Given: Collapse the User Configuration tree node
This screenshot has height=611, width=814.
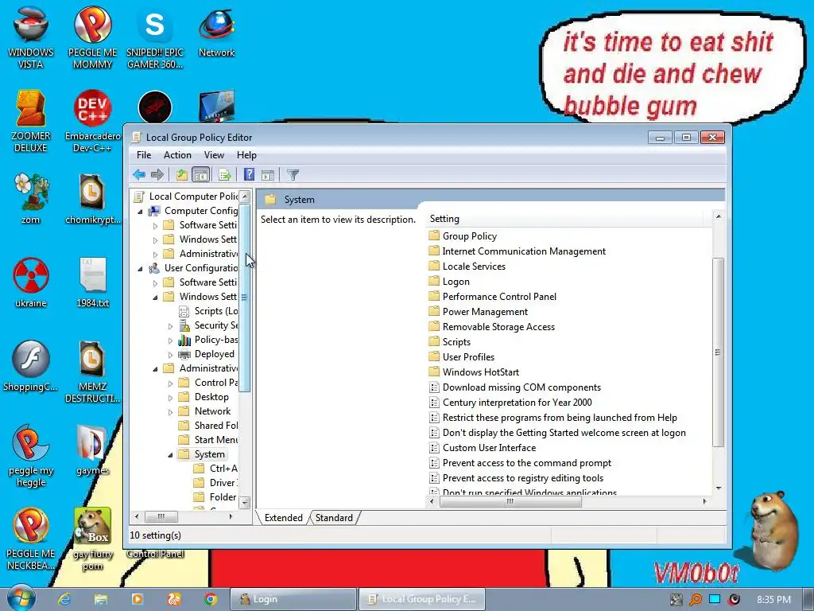Looking at the screenshot, I should (x=140, y=269).
